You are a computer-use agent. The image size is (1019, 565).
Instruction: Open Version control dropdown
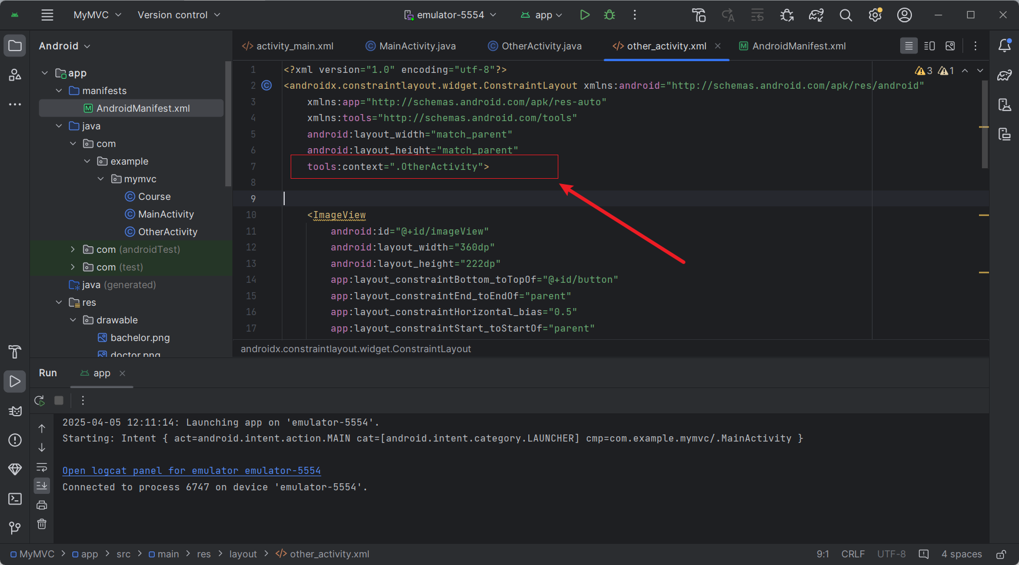[x=179, y=15]
